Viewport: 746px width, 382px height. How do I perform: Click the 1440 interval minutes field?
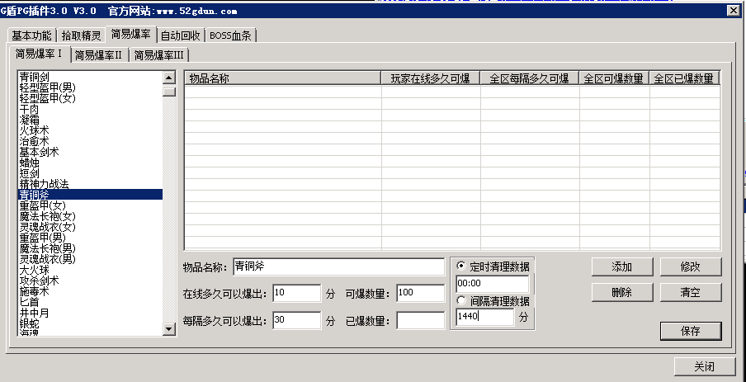tap(484, 316)
